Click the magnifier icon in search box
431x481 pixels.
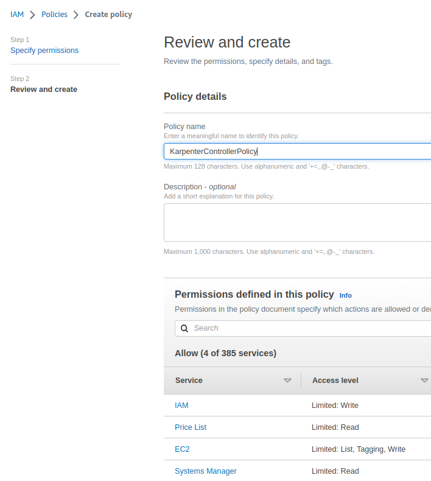(184, 328)
